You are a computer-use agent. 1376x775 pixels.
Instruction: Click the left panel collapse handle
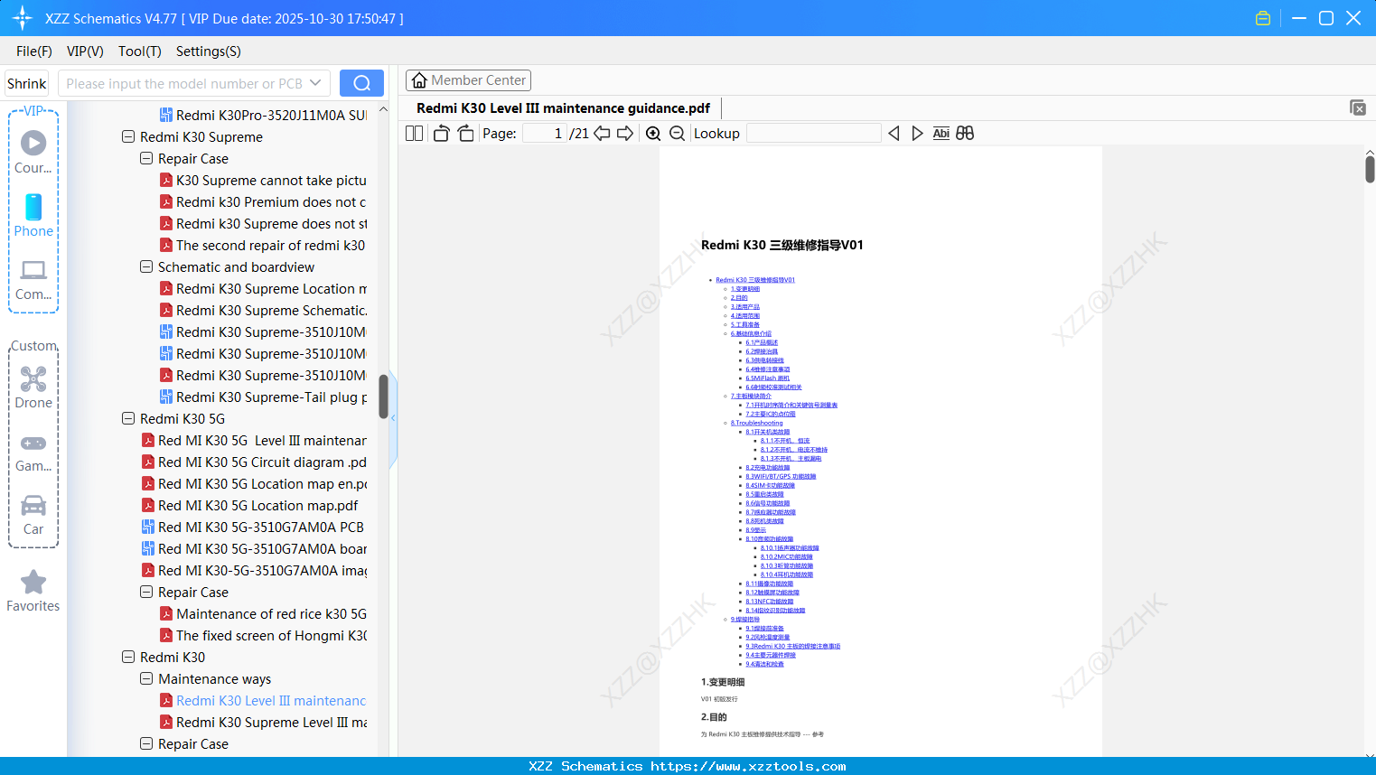click(393, 417)
